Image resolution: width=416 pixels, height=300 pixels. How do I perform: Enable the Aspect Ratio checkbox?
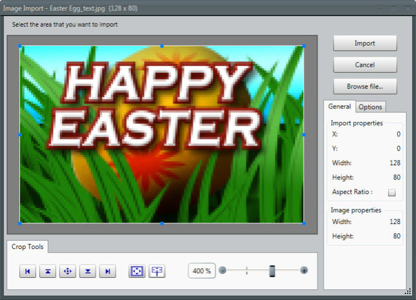click(392, 192)
